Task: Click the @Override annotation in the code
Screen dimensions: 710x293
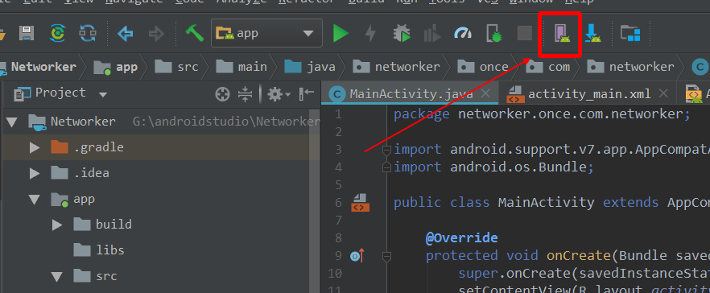Action: (x=461, y=237)
